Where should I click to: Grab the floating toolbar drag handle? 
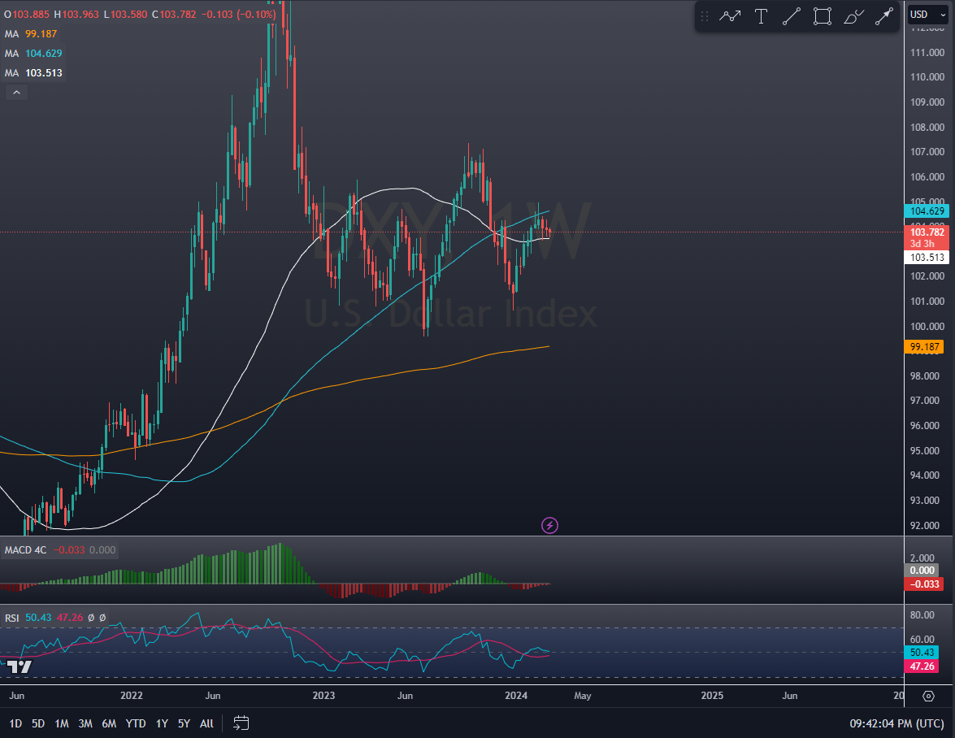704,16
